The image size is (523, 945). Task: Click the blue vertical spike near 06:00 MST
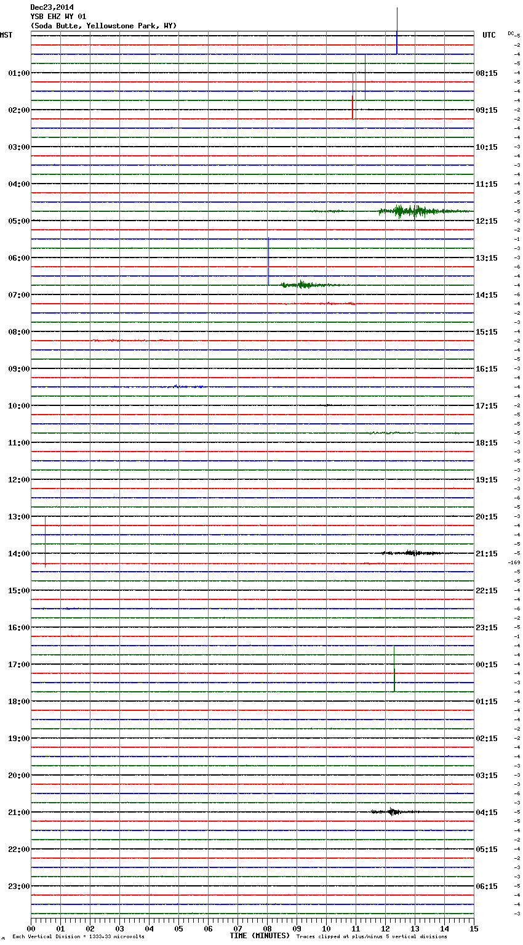268,261
